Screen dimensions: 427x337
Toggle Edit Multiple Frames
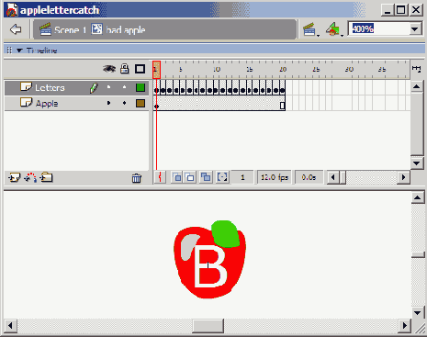206,177
